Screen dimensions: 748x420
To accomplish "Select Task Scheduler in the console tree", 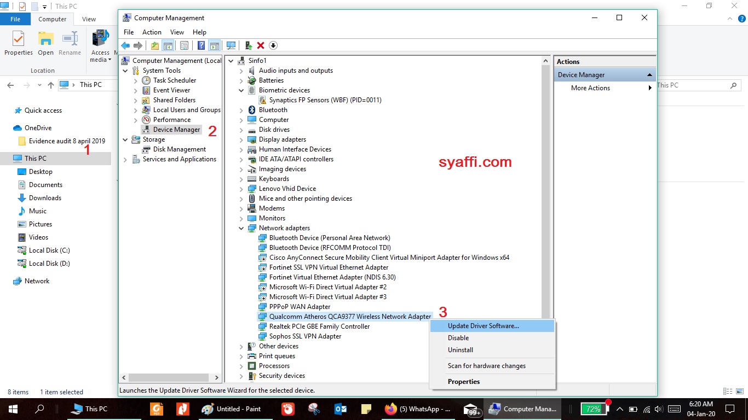I will pos(174,80).
